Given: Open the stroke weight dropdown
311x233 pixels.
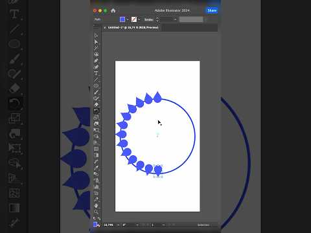Looking at the screenshot, I should pos(175,19).
